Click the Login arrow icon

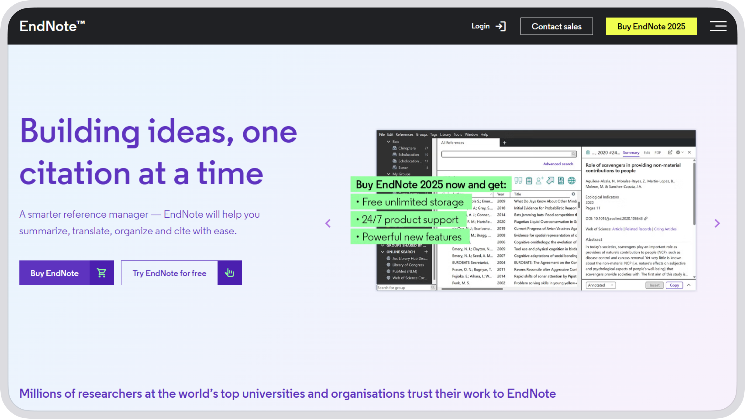[x=501, y=26]
